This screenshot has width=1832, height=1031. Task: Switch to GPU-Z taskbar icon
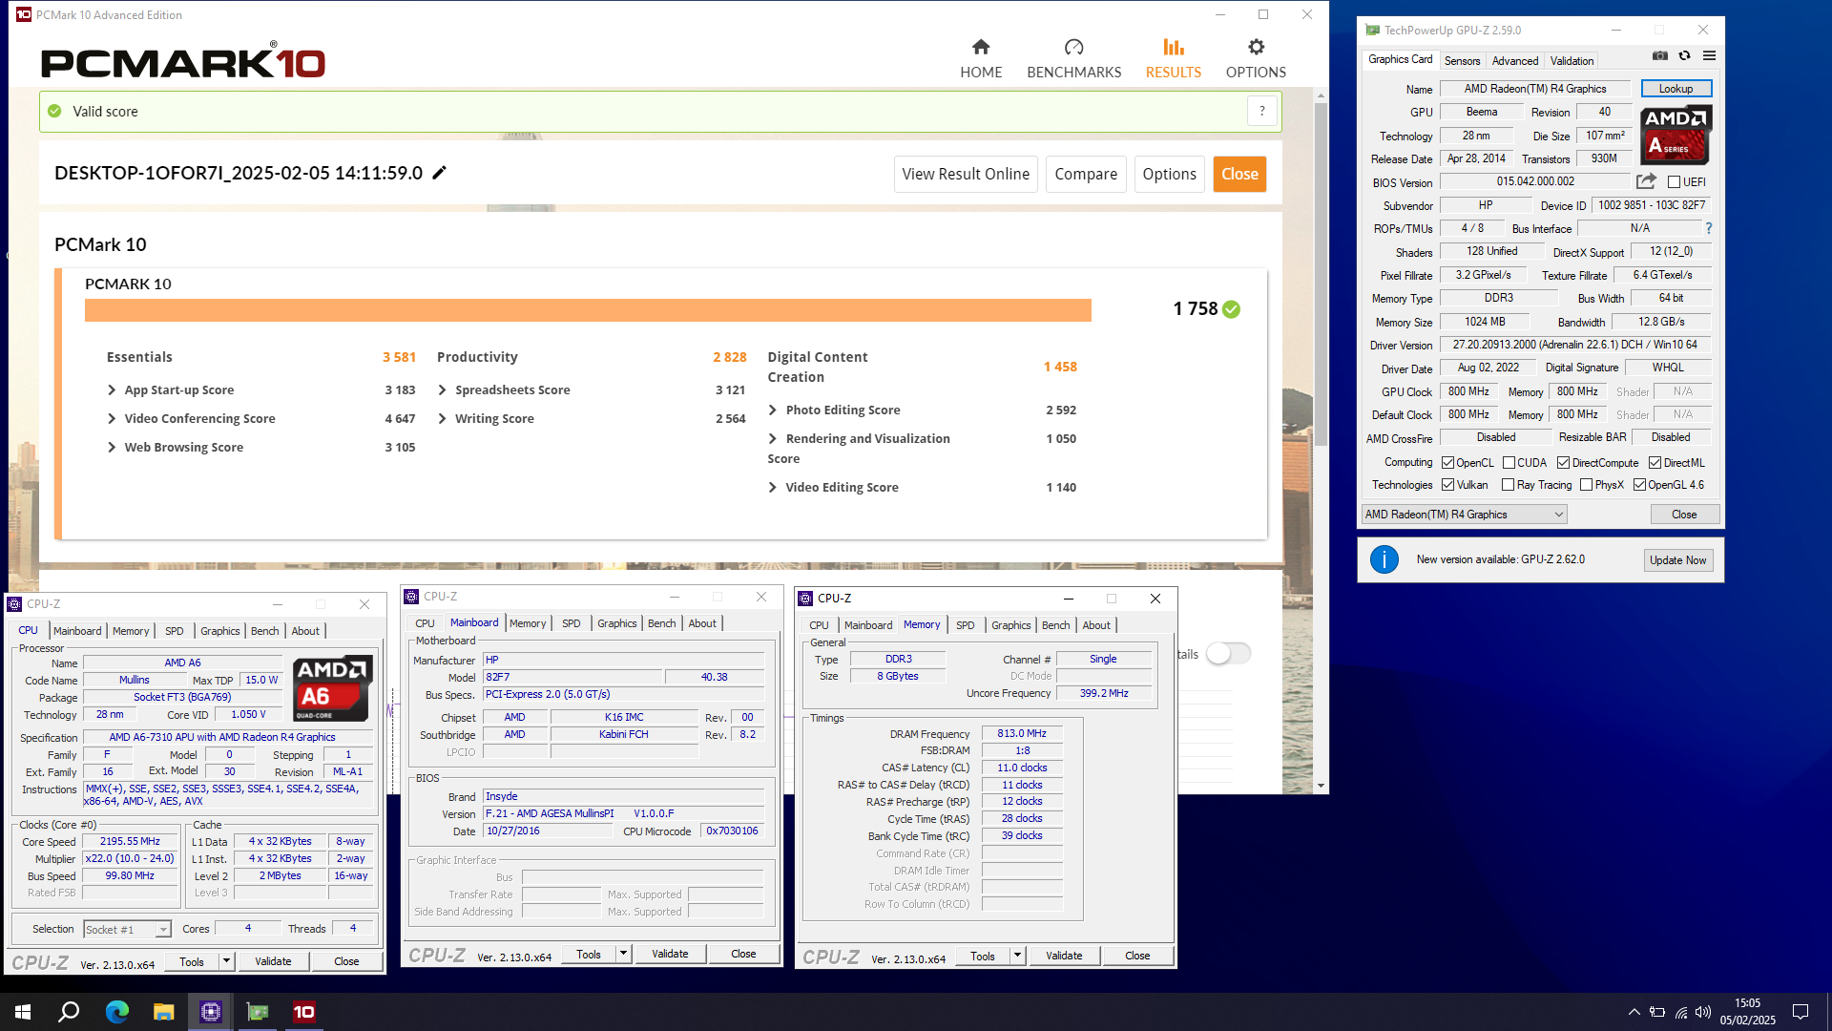(x=258, y=1012)
